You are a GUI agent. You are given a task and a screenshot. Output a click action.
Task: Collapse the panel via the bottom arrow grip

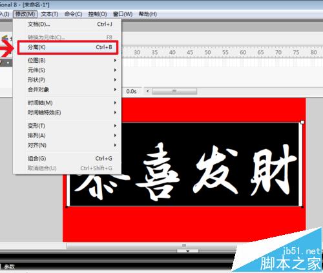[187, 251]
